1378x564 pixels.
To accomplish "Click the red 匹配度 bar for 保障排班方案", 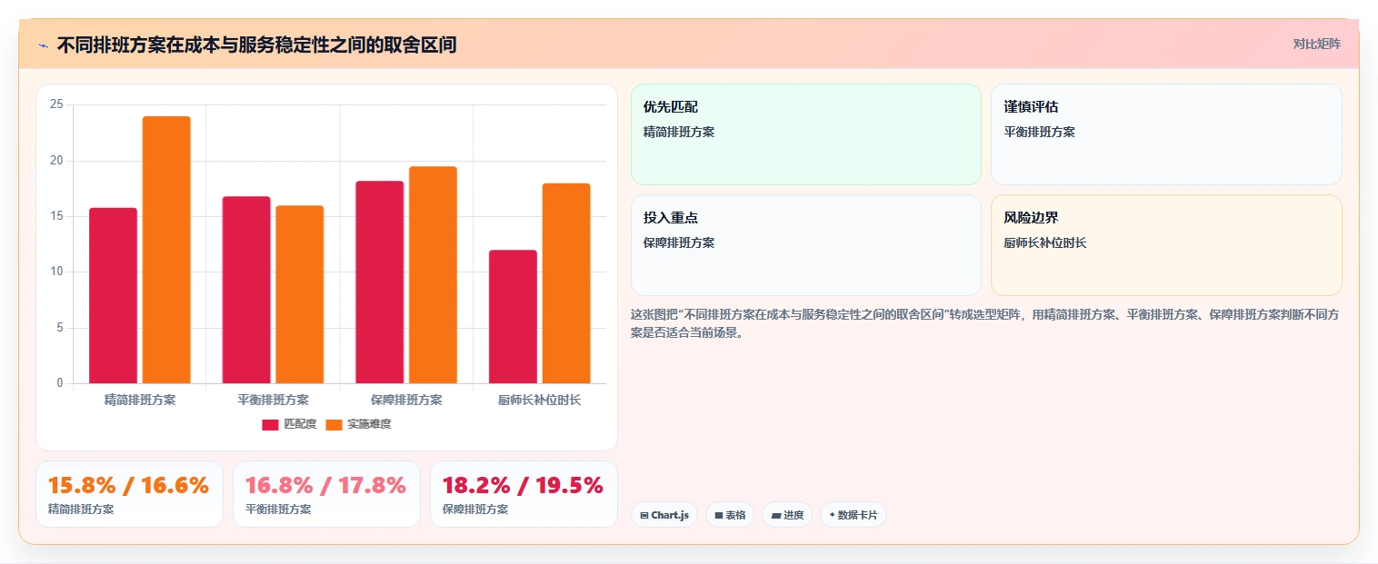I will (x=380, y=282).
